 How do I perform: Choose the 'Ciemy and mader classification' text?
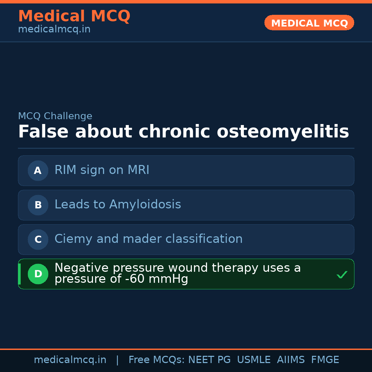click(x=148, y=239)
